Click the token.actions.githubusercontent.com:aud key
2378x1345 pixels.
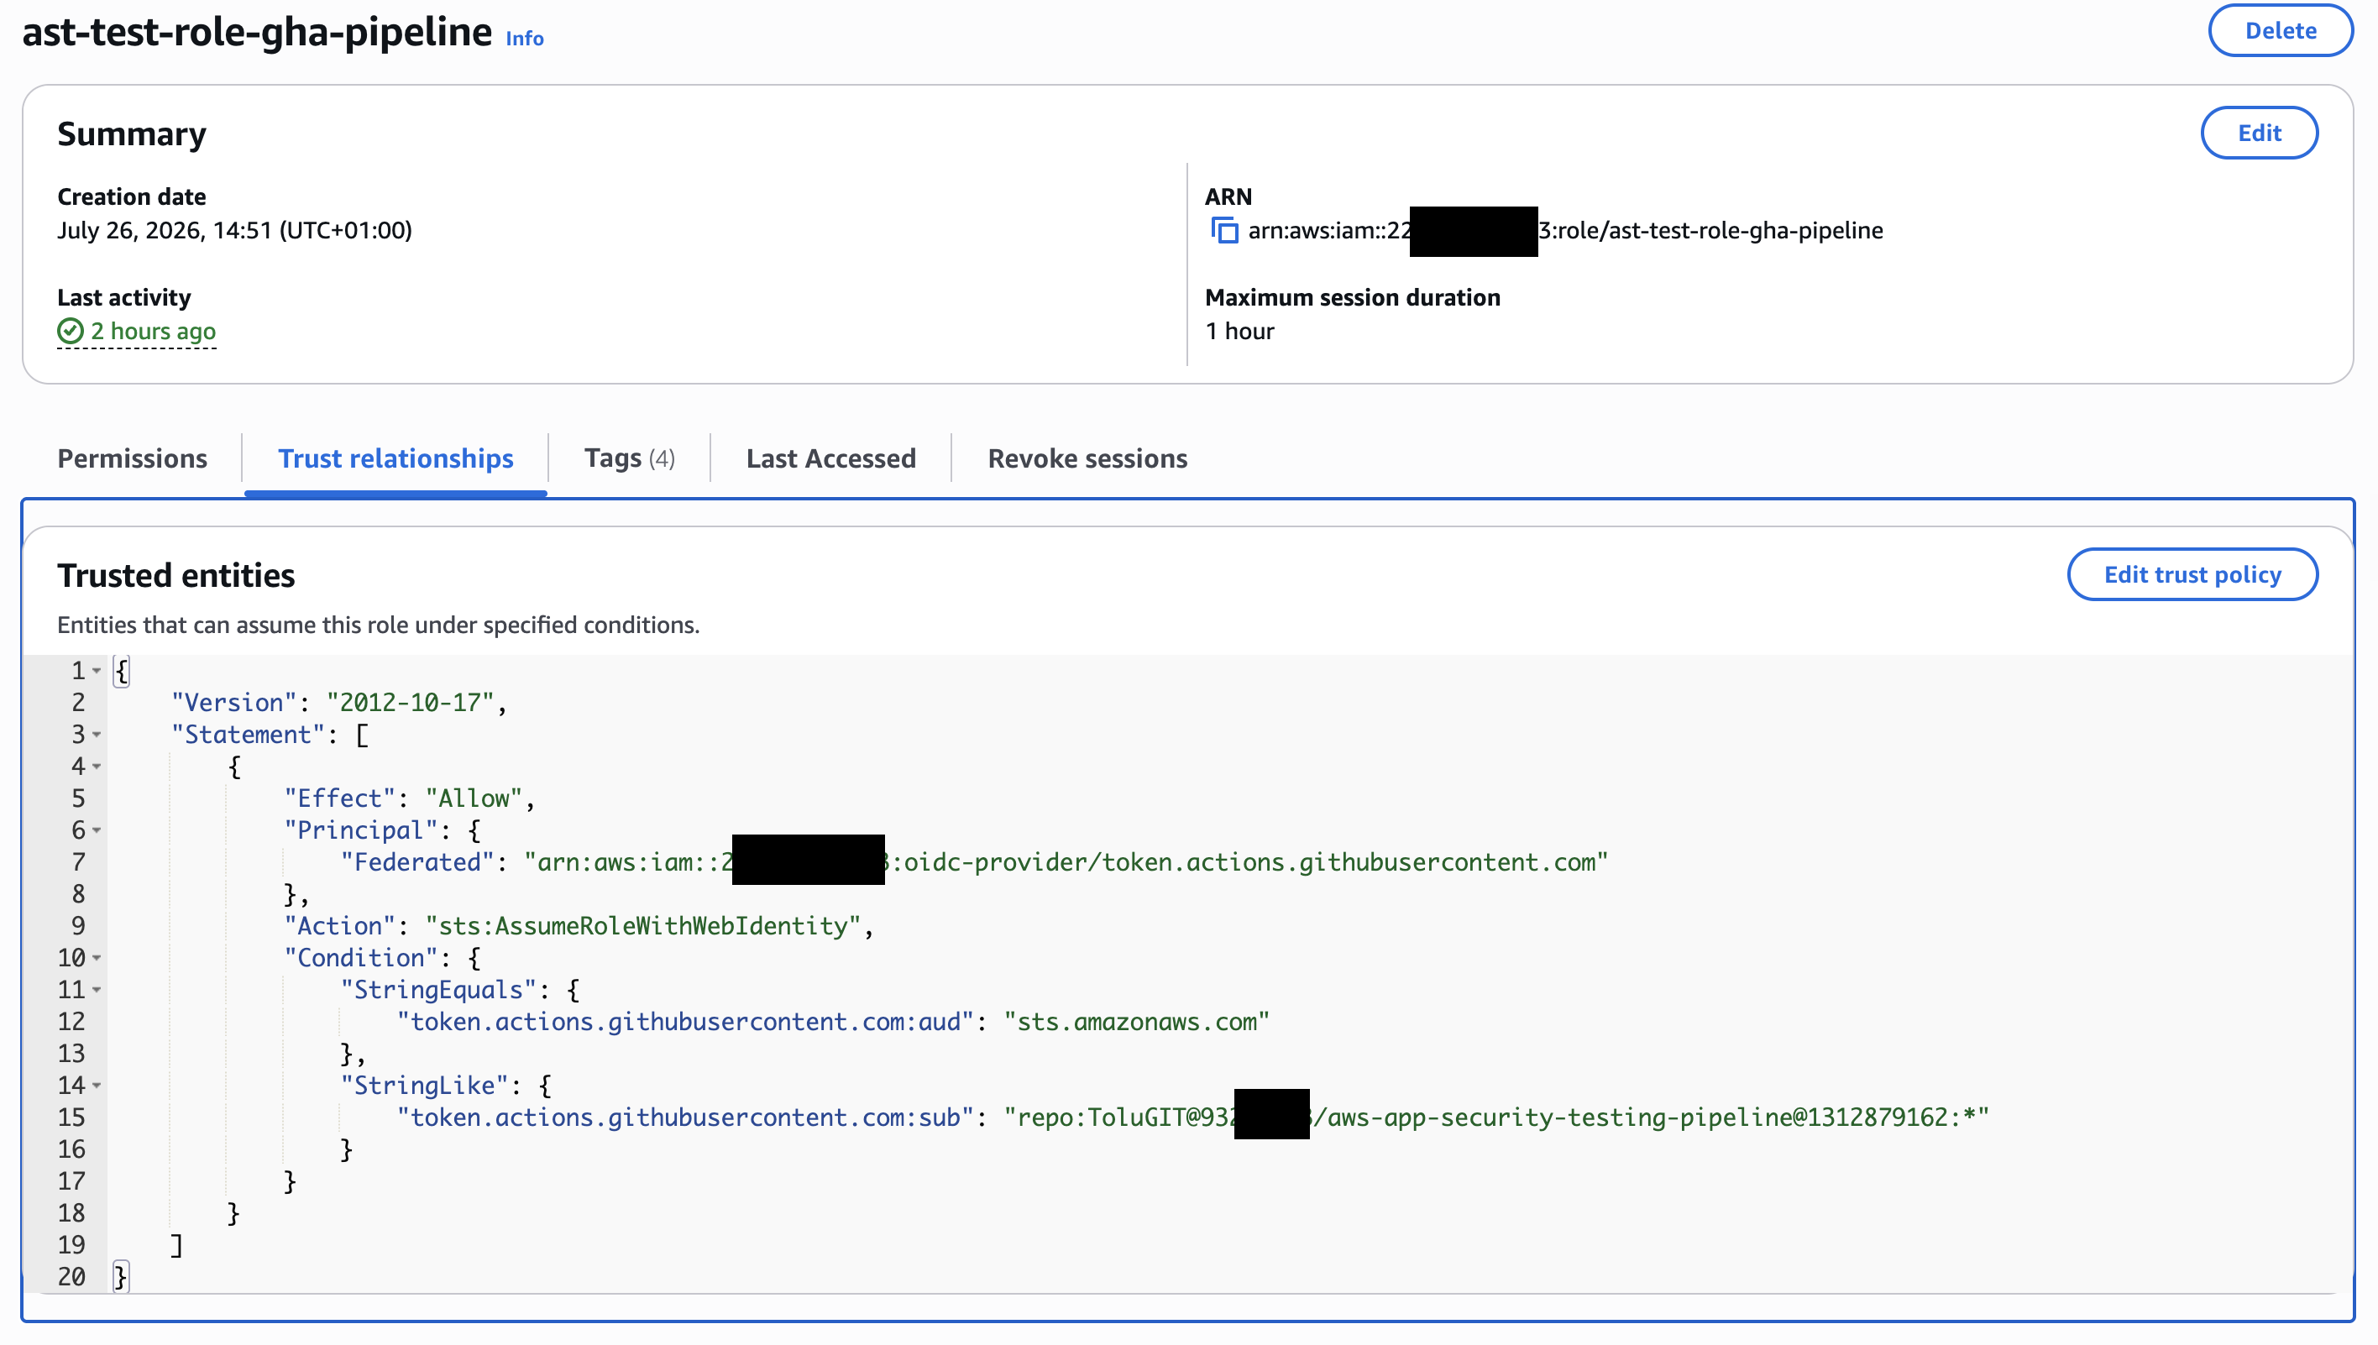pyautogui.click(x=685, y=1022)
